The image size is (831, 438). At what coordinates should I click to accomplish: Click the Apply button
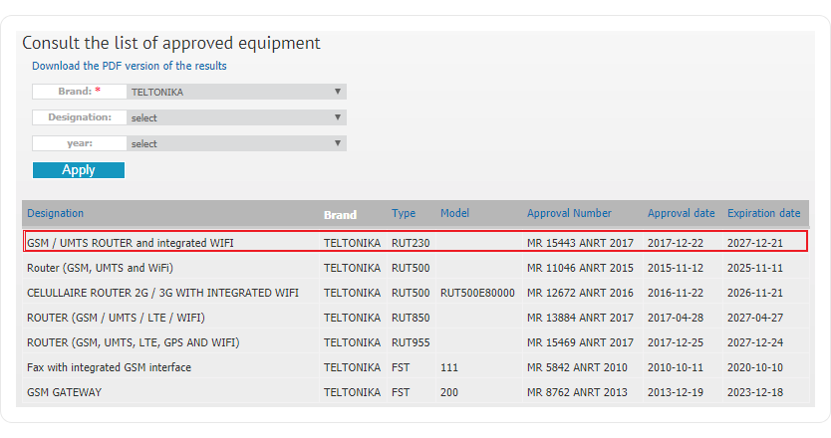tap(79, 170)
